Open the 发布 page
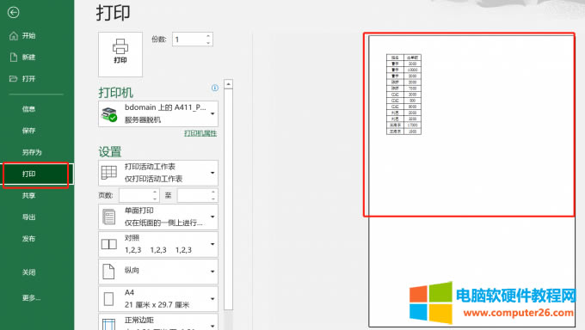This screenshot has height=330, width=585. (28, 239)
